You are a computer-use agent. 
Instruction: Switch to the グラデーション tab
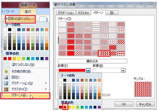66,13
